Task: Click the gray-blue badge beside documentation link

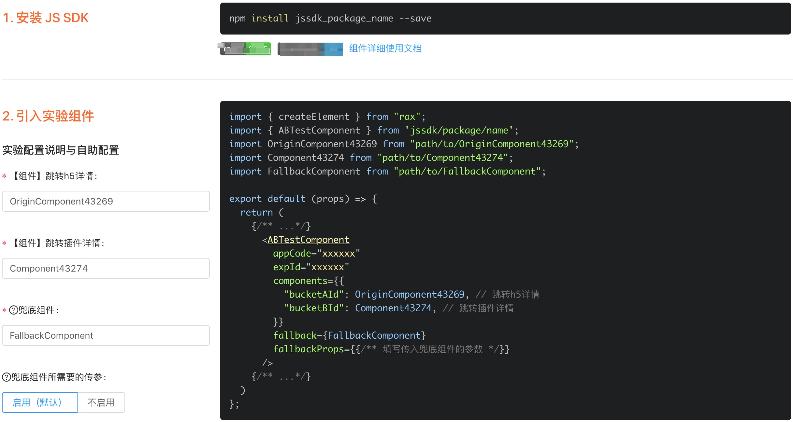Action: pyautogui.click(x=310, y=49)
